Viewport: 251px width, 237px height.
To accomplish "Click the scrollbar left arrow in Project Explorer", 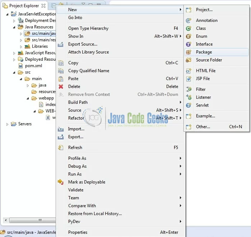I will pyautogui.click(x=6, y=220).
